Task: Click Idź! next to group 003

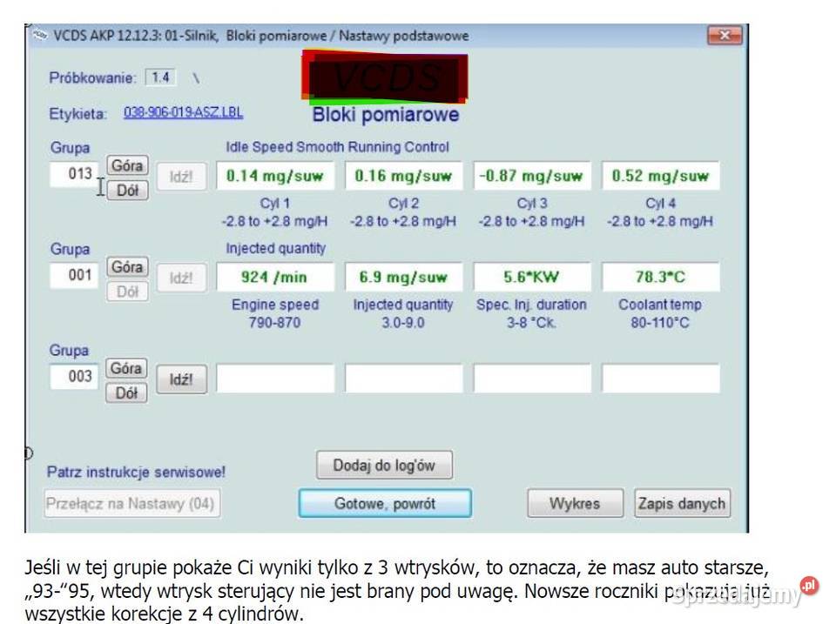Action: click(x=181, y=378)
